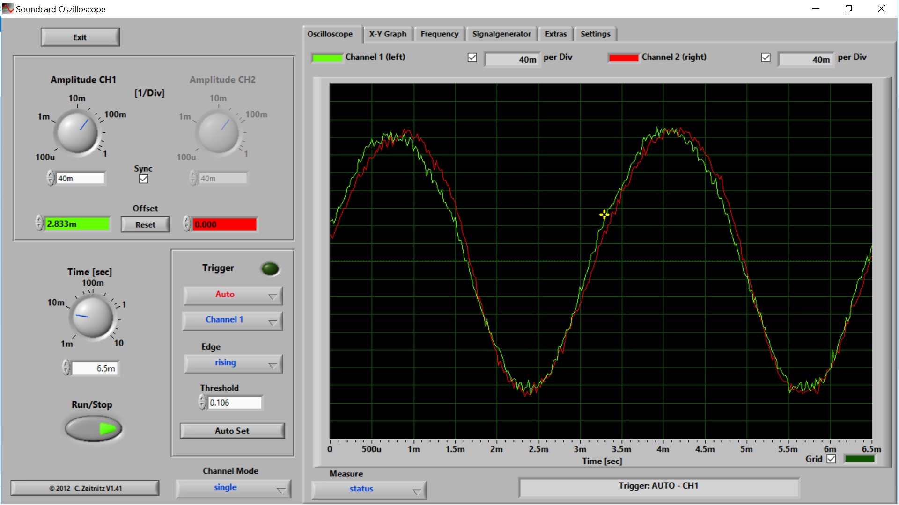Click the CH1 offset stepper arrows

click(x=39, y=224)
